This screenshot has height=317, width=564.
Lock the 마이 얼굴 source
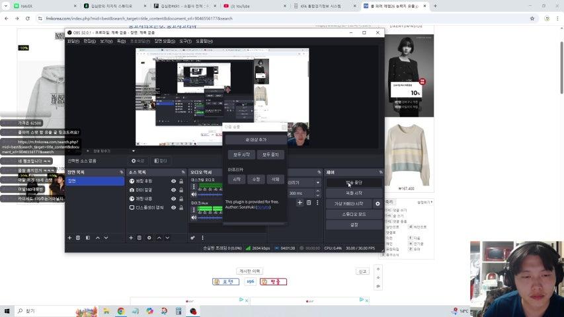pyautogui.click(x=181, y=190)
